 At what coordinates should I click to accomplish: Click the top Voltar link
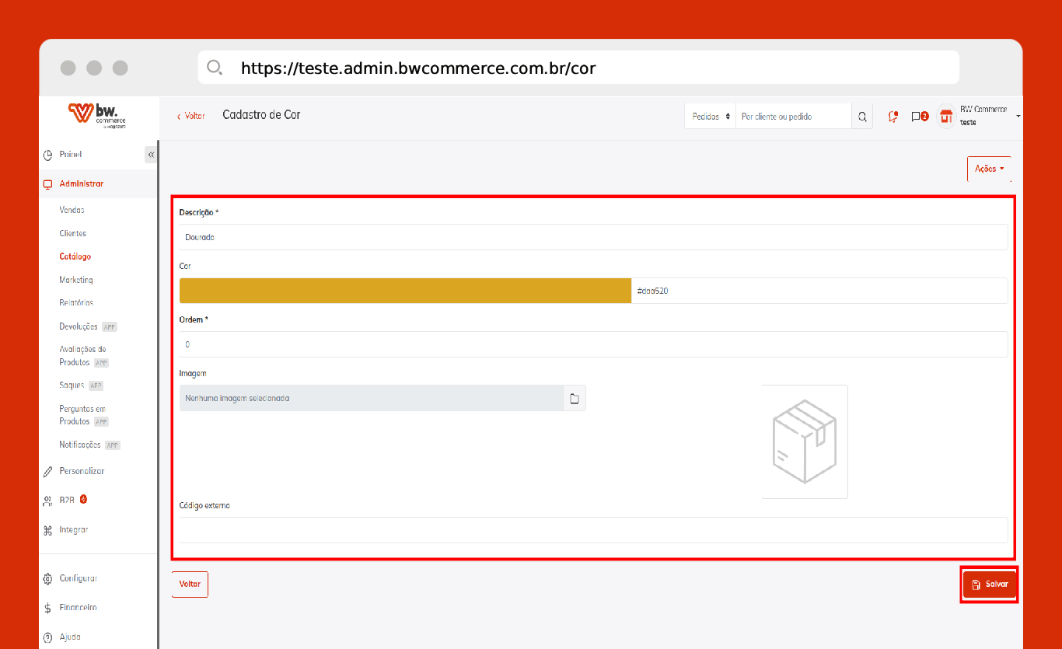pos(191,116)
